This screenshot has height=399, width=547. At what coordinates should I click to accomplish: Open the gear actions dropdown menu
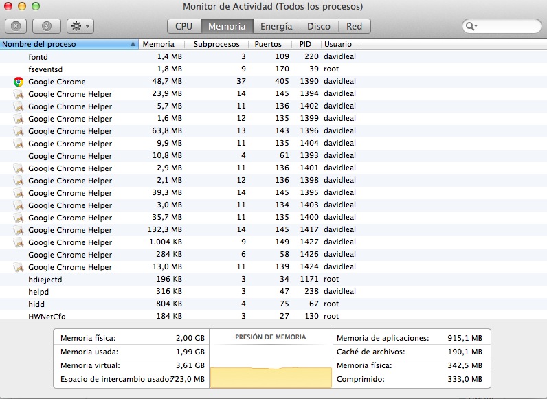(x=80, y=26)
